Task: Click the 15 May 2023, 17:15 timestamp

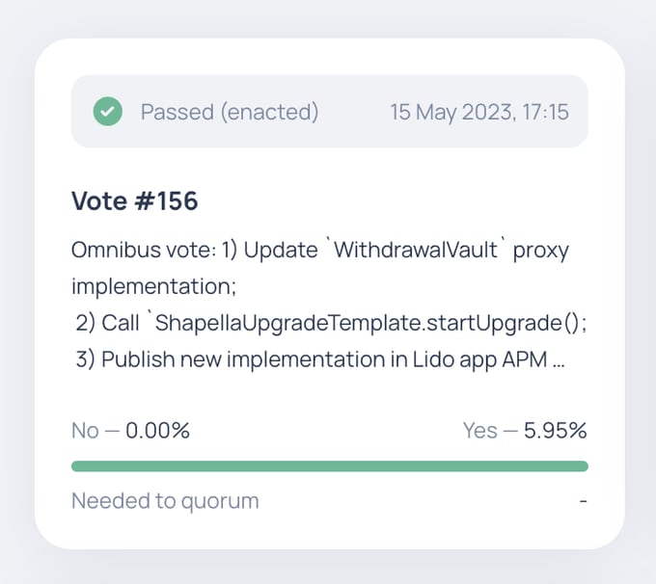Action: click(x=479, y=112)
